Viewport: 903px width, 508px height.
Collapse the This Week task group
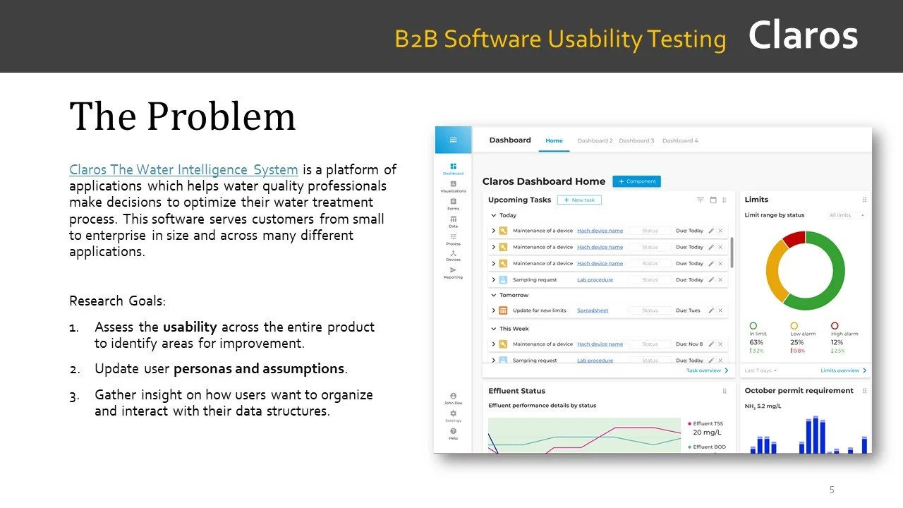pyautogui.click(x=493, y=329)
